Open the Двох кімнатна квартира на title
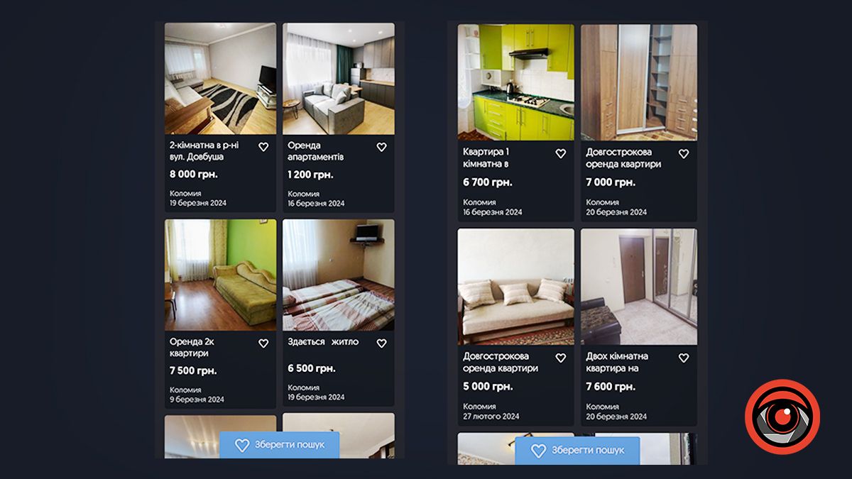Screen dimensions: 852x479 pyautogui.click(x=617, y=362)
